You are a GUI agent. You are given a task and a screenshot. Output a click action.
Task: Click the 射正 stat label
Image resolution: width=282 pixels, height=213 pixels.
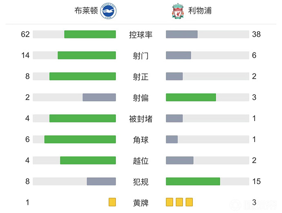pos(141,77)
